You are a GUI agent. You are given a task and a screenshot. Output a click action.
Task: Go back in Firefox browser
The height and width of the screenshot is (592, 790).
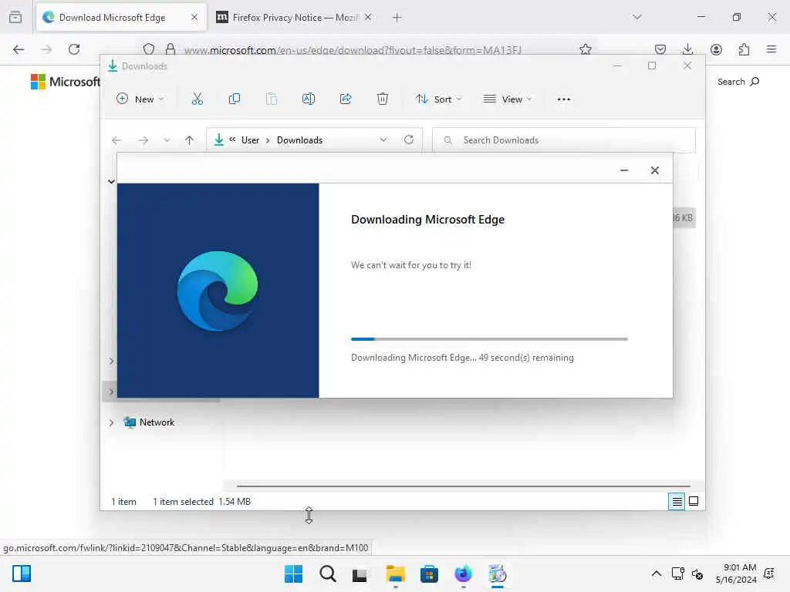19,49
